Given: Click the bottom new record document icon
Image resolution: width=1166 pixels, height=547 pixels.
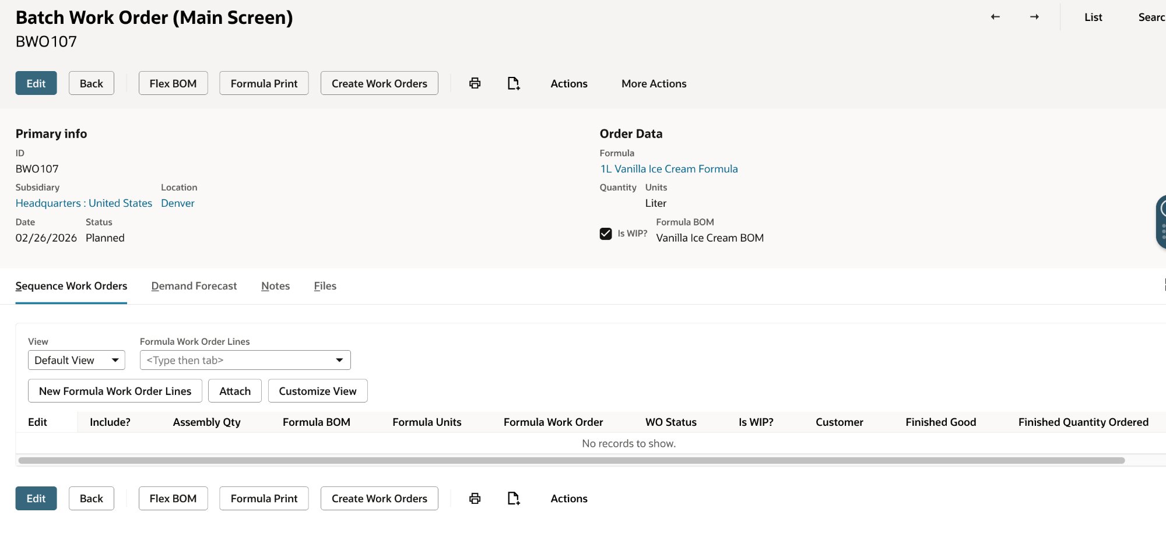Looking at the screenshot, I should coord(513,498).
